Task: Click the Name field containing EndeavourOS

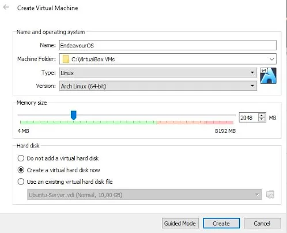Action: click(x=168, y=45)
